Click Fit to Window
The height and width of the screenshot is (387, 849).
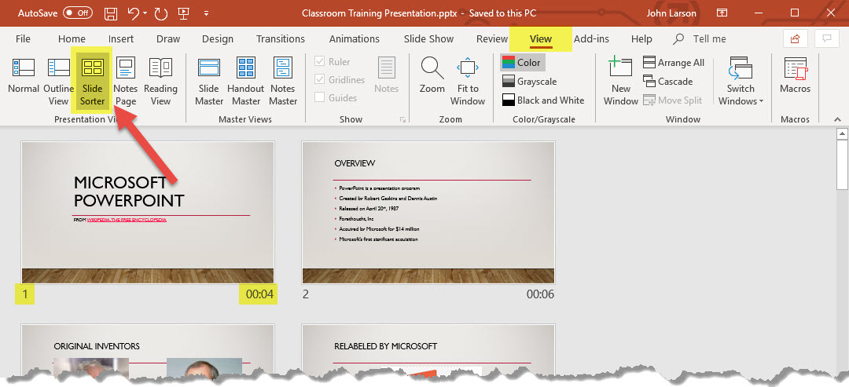click(468, 81)
